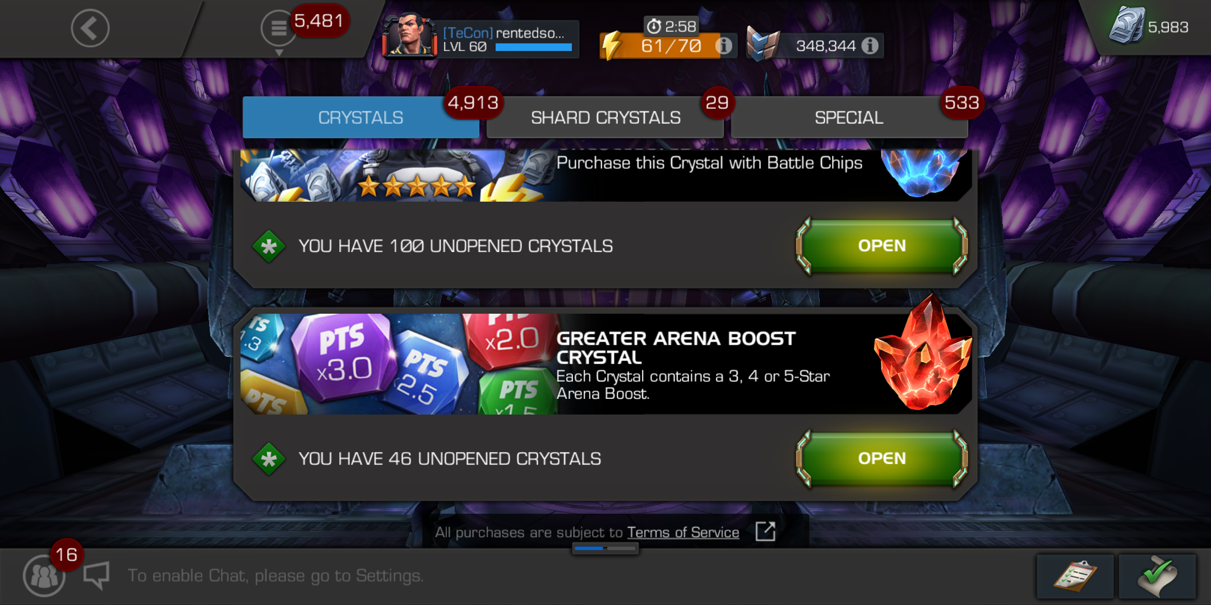This screenshot has width=1211, height=605.
Task: Open the alliance friends icon with 16 badge
Action: 44,576
